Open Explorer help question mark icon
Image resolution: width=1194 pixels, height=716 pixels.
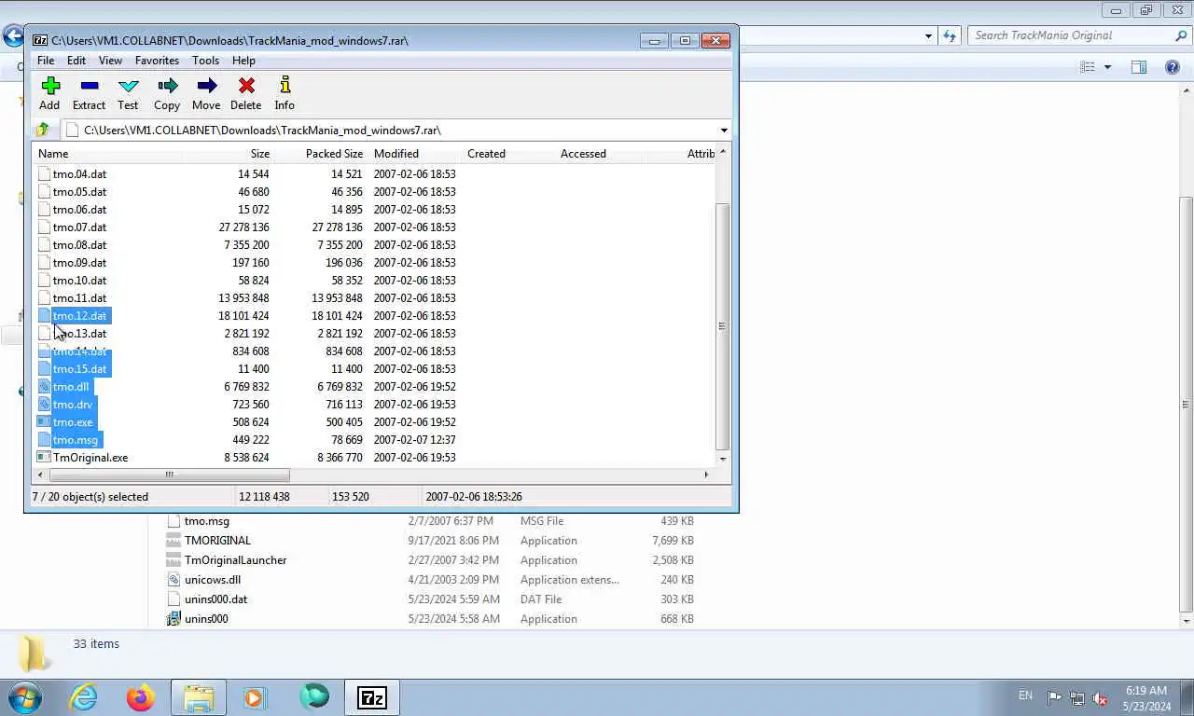[1173, 67]
